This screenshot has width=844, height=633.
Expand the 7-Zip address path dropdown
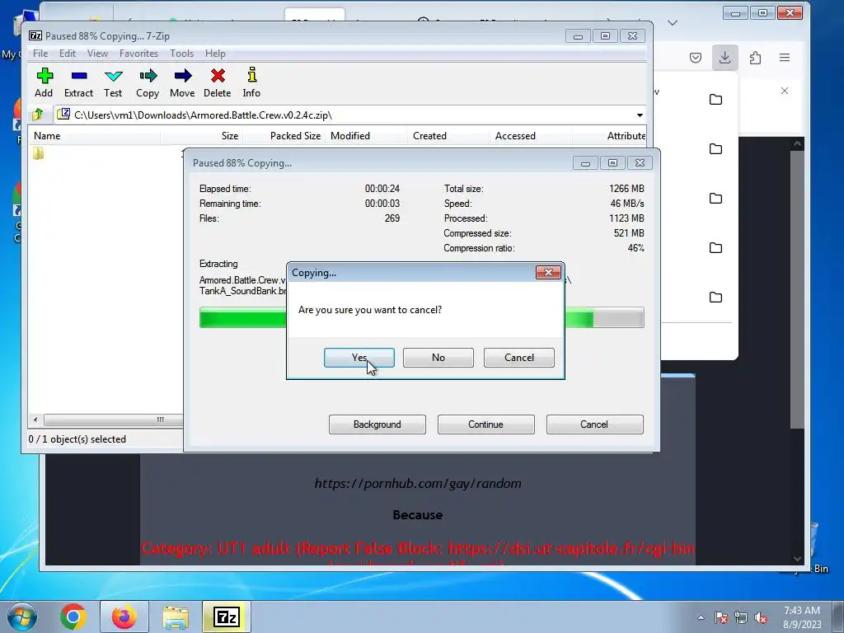[640, 115]
